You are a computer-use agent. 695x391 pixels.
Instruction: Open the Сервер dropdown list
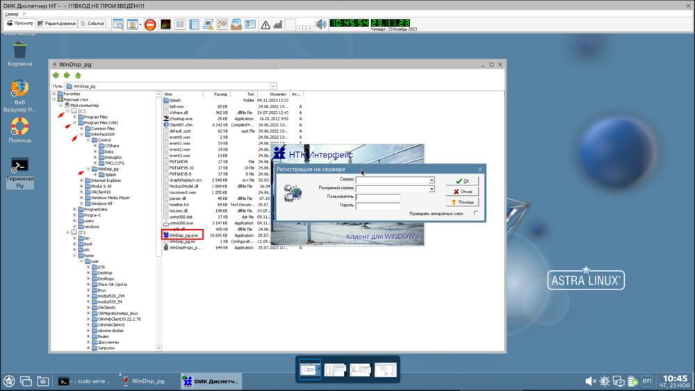point(432,181)
